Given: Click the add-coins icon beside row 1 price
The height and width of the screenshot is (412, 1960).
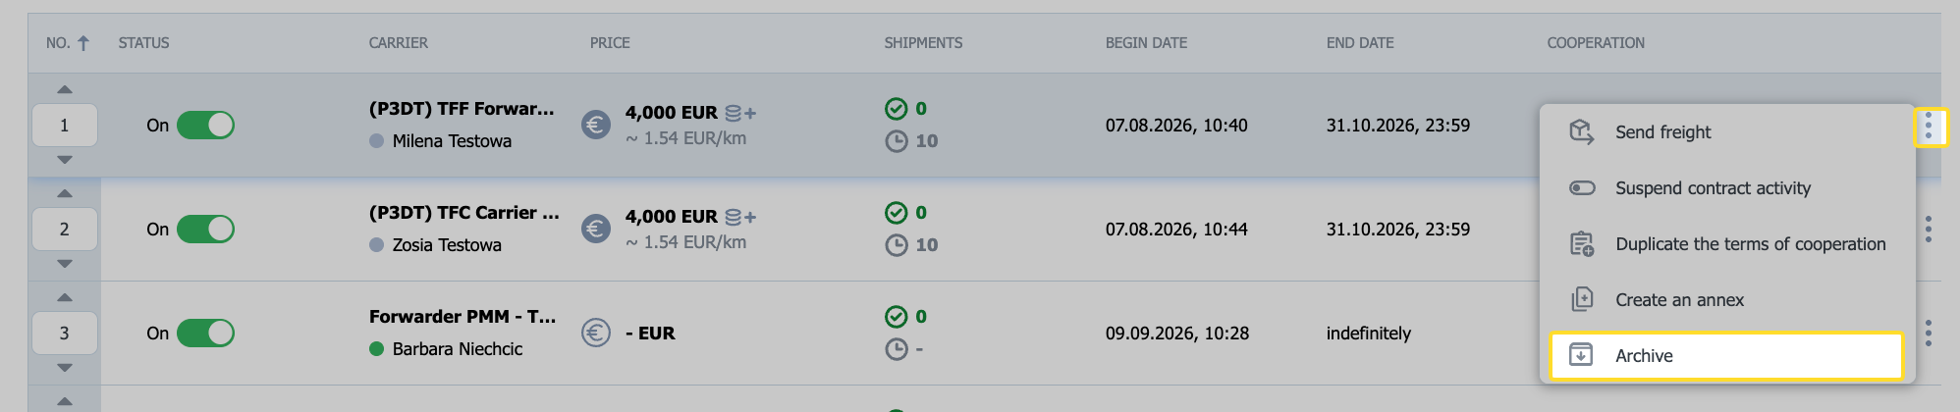Looking at the screenshot, I should click(740, 114).
